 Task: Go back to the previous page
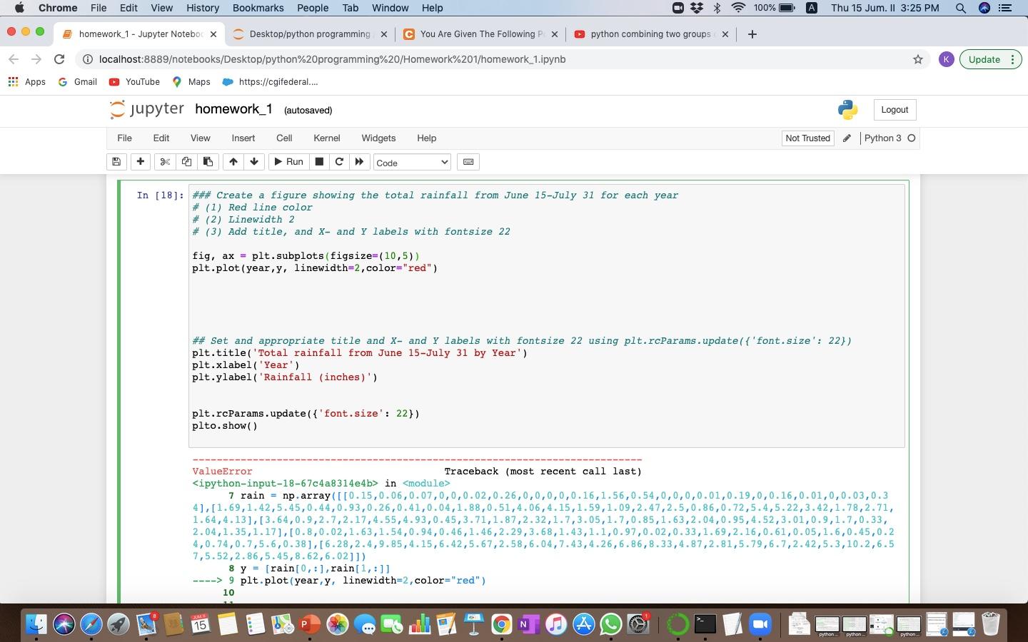[x=13, y=59]
